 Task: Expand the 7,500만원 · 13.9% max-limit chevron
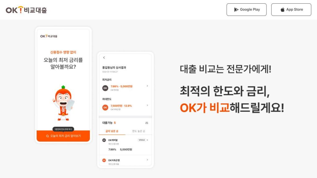(x=147, y=105)
